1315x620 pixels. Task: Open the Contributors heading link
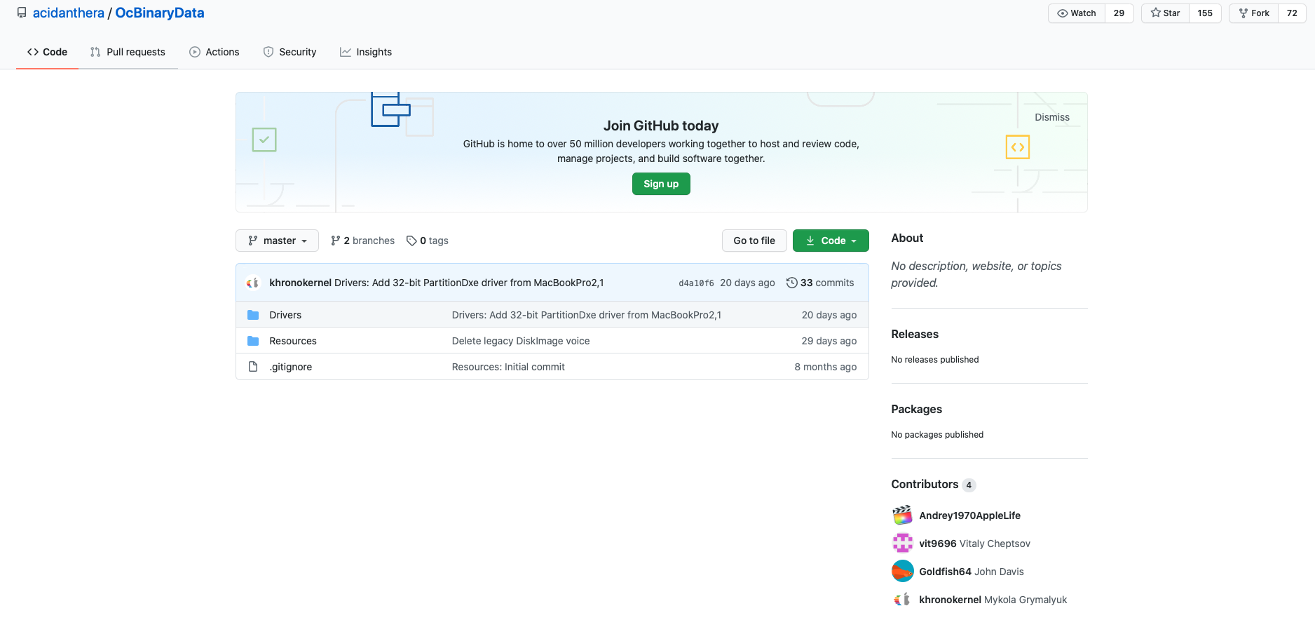click(x=933, y=484)
